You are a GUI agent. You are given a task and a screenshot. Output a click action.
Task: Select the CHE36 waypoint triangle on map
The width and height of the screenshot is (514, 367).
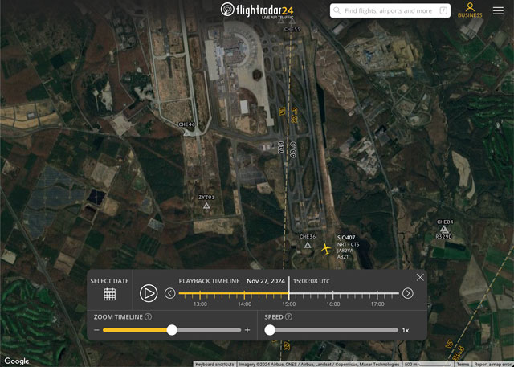(308, 245)
